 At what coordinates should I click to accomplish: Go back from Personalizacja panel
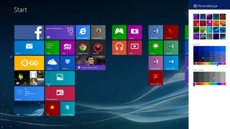(195, 6)
